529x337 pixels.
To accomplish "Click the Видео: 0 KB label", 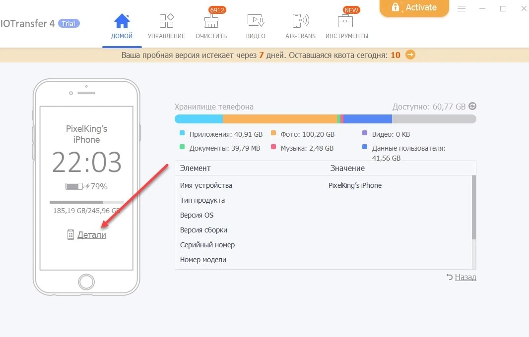I will click(391, 134).
